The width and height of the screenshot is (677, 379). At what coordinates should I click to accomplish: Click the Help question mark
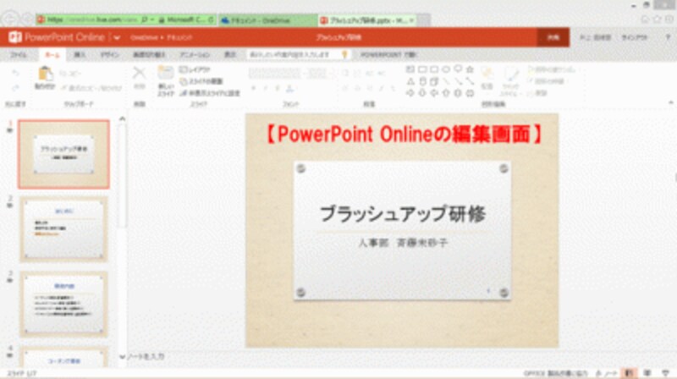668,37
